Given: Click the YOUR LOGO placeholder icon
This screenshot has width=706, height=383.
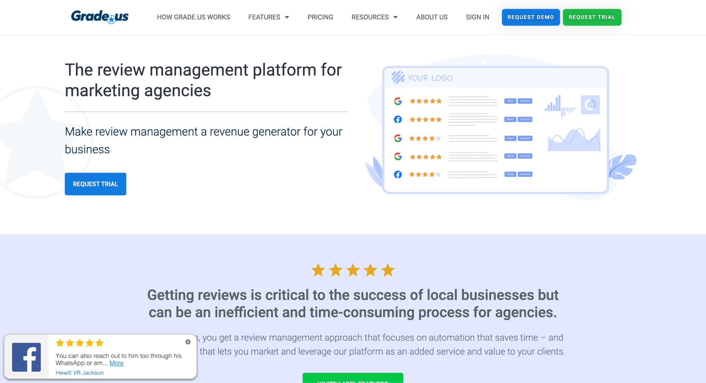Looking at the screenshot, I should pyautogui.click(x=398, y=77).
